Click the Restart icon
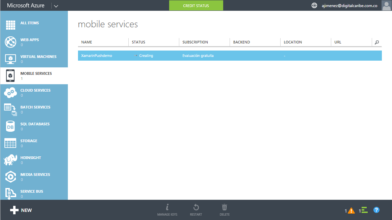 [x=196, y=207]
